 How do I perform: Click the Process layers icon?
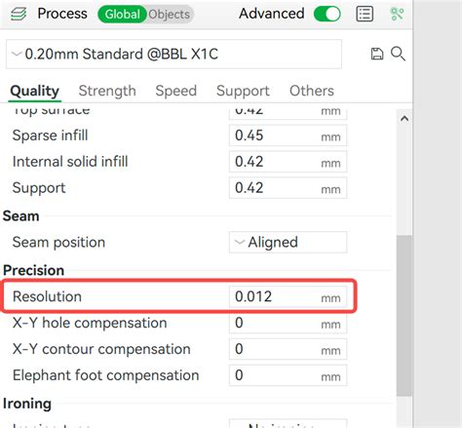tap(19, 14)
